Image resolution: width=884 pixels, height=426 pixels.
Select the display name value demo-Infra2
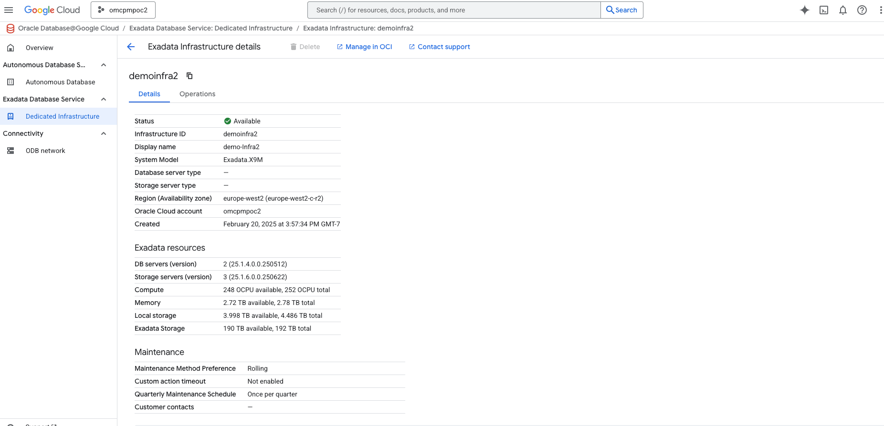point(242,147)
